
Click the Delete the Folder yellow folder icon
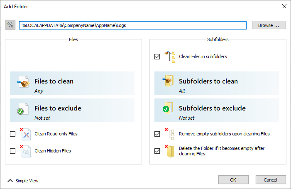(170, 151)
